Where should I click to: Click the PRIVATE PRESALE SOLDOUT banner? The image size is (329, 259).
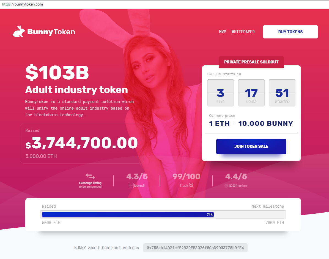click(x=251, y=62)
